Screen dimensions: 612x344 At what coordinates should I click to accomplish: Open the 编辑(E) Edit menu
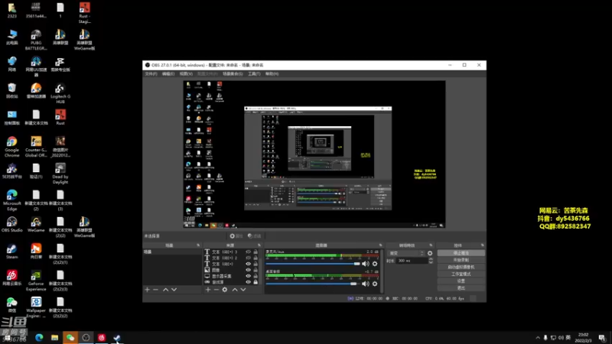coord(168,73)
